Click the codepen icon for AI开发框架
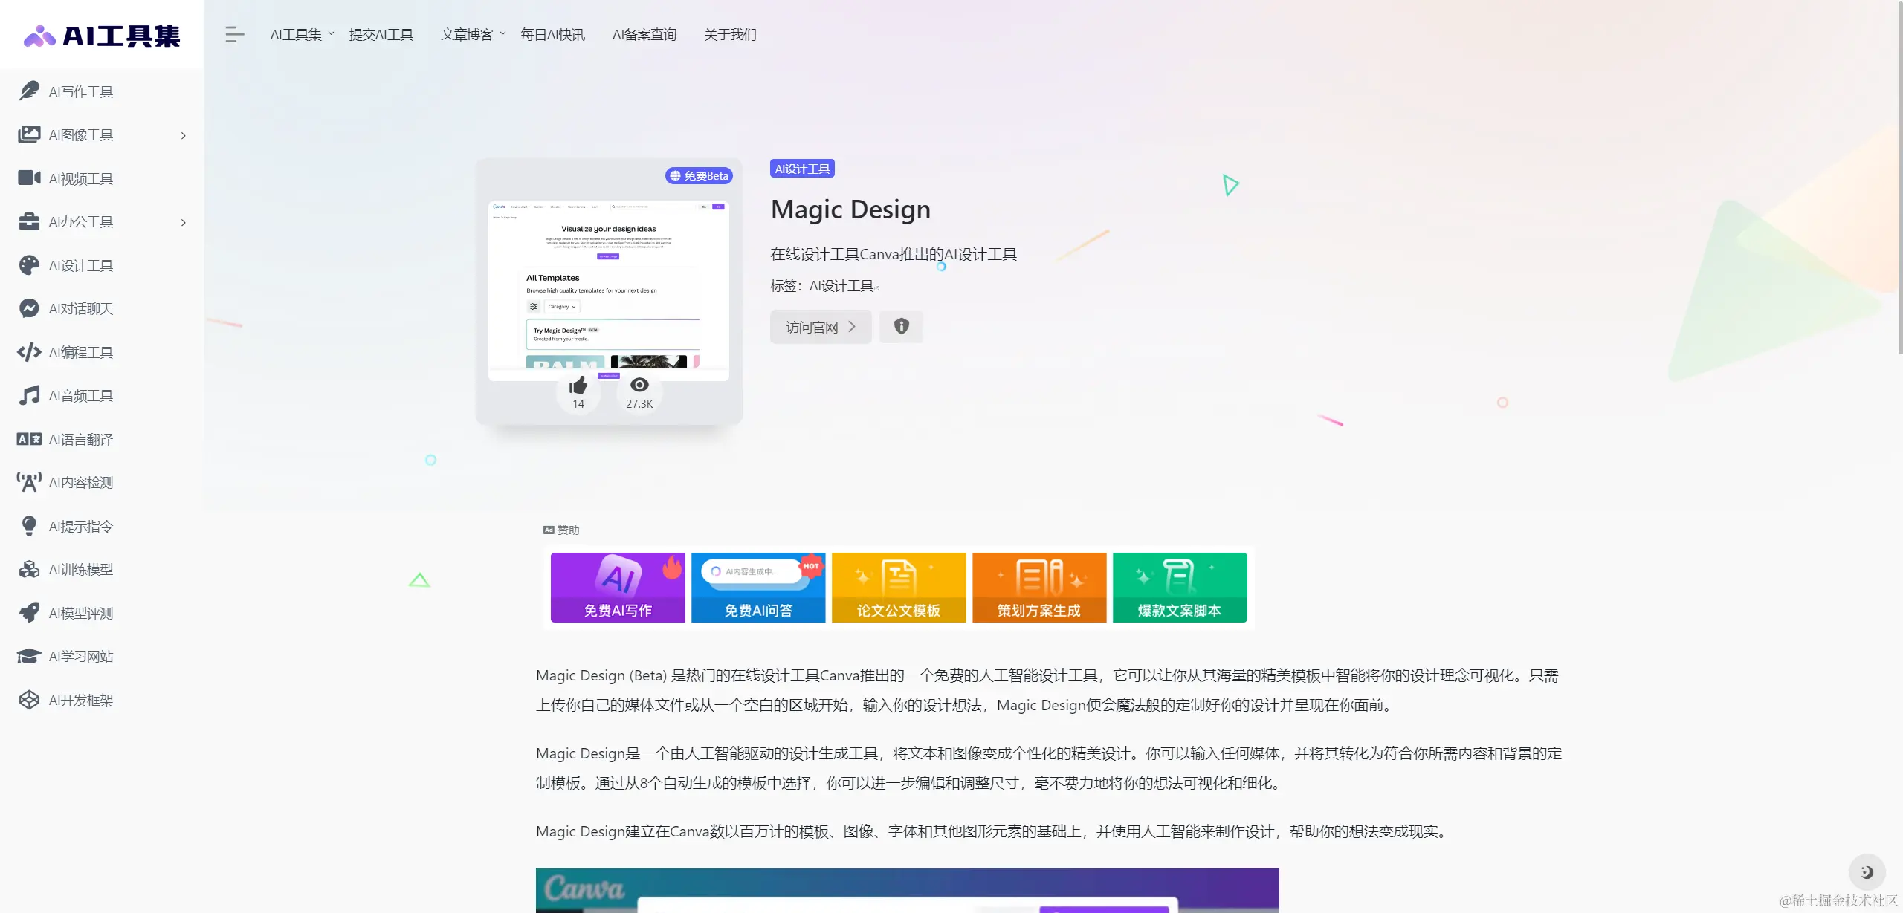The width and height of the screenshot is (1903, 913). [x=29, y=700]
